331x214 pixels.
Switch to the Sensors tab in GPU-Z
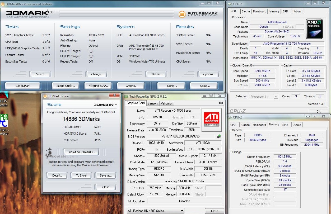[153, 103]
